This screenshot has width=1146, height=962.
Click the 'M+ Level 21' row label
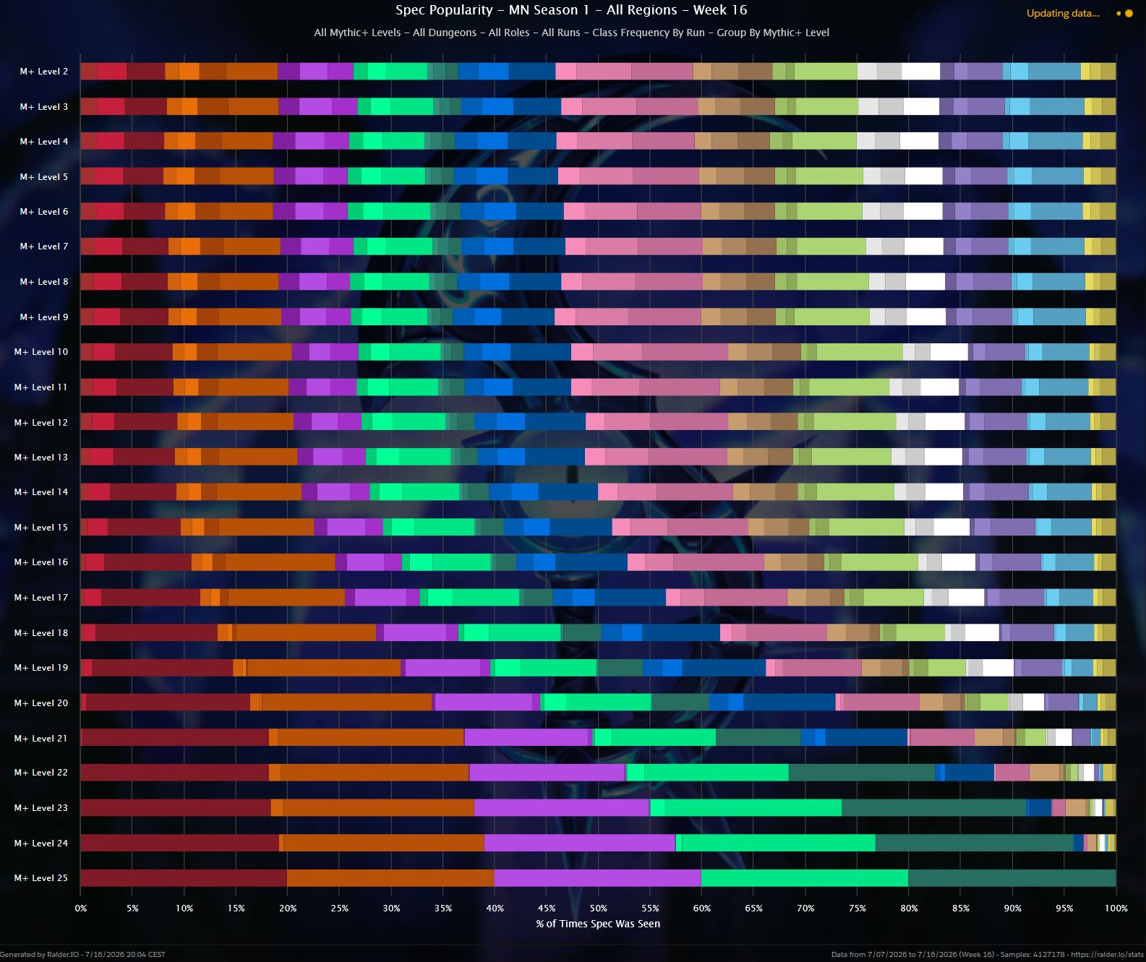41,739
